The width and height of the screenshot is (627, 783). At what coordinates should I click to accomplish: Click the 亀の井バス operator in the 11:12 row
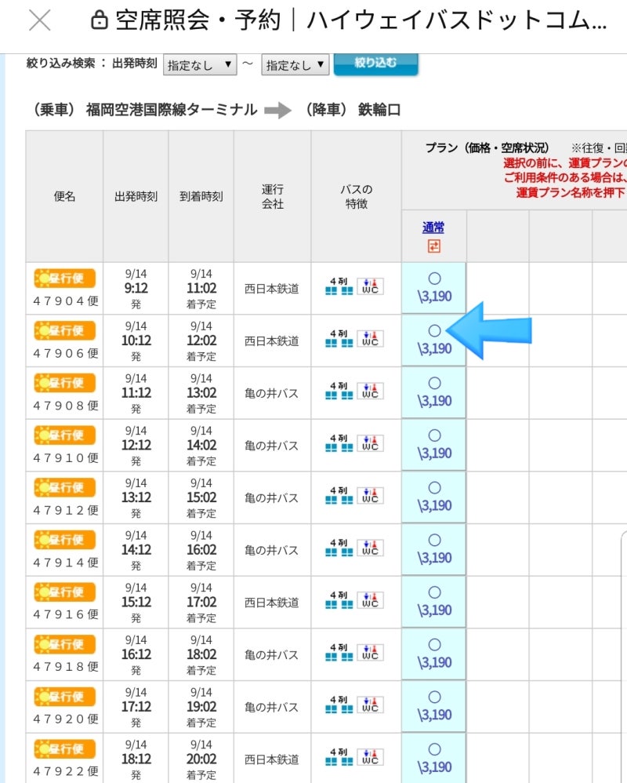272,394
